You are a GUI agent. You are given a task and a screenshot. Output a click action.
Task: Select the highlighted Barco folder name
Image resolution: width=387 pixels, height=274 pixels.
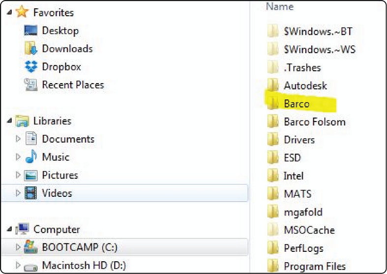(297, 104)
